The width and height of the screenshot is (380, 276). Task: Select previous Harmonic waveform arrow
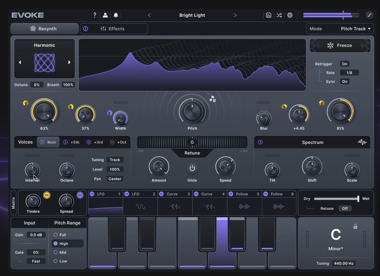pos(20,62)
